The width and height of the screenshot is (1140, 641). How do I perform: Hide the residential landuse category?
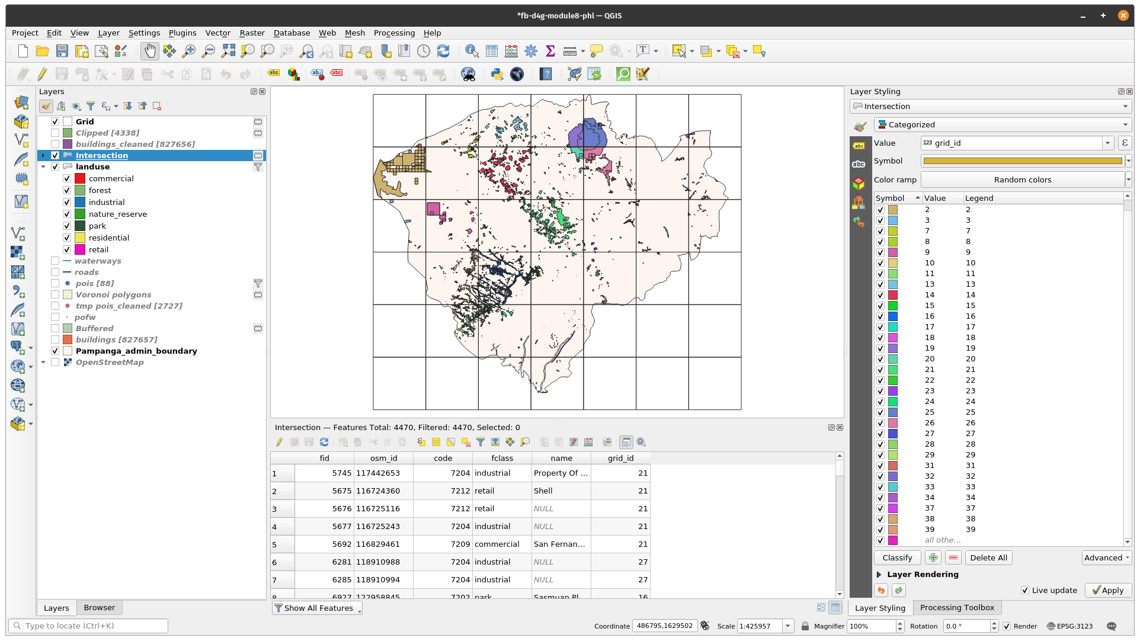pyautogui.click(x=67, y=238)
